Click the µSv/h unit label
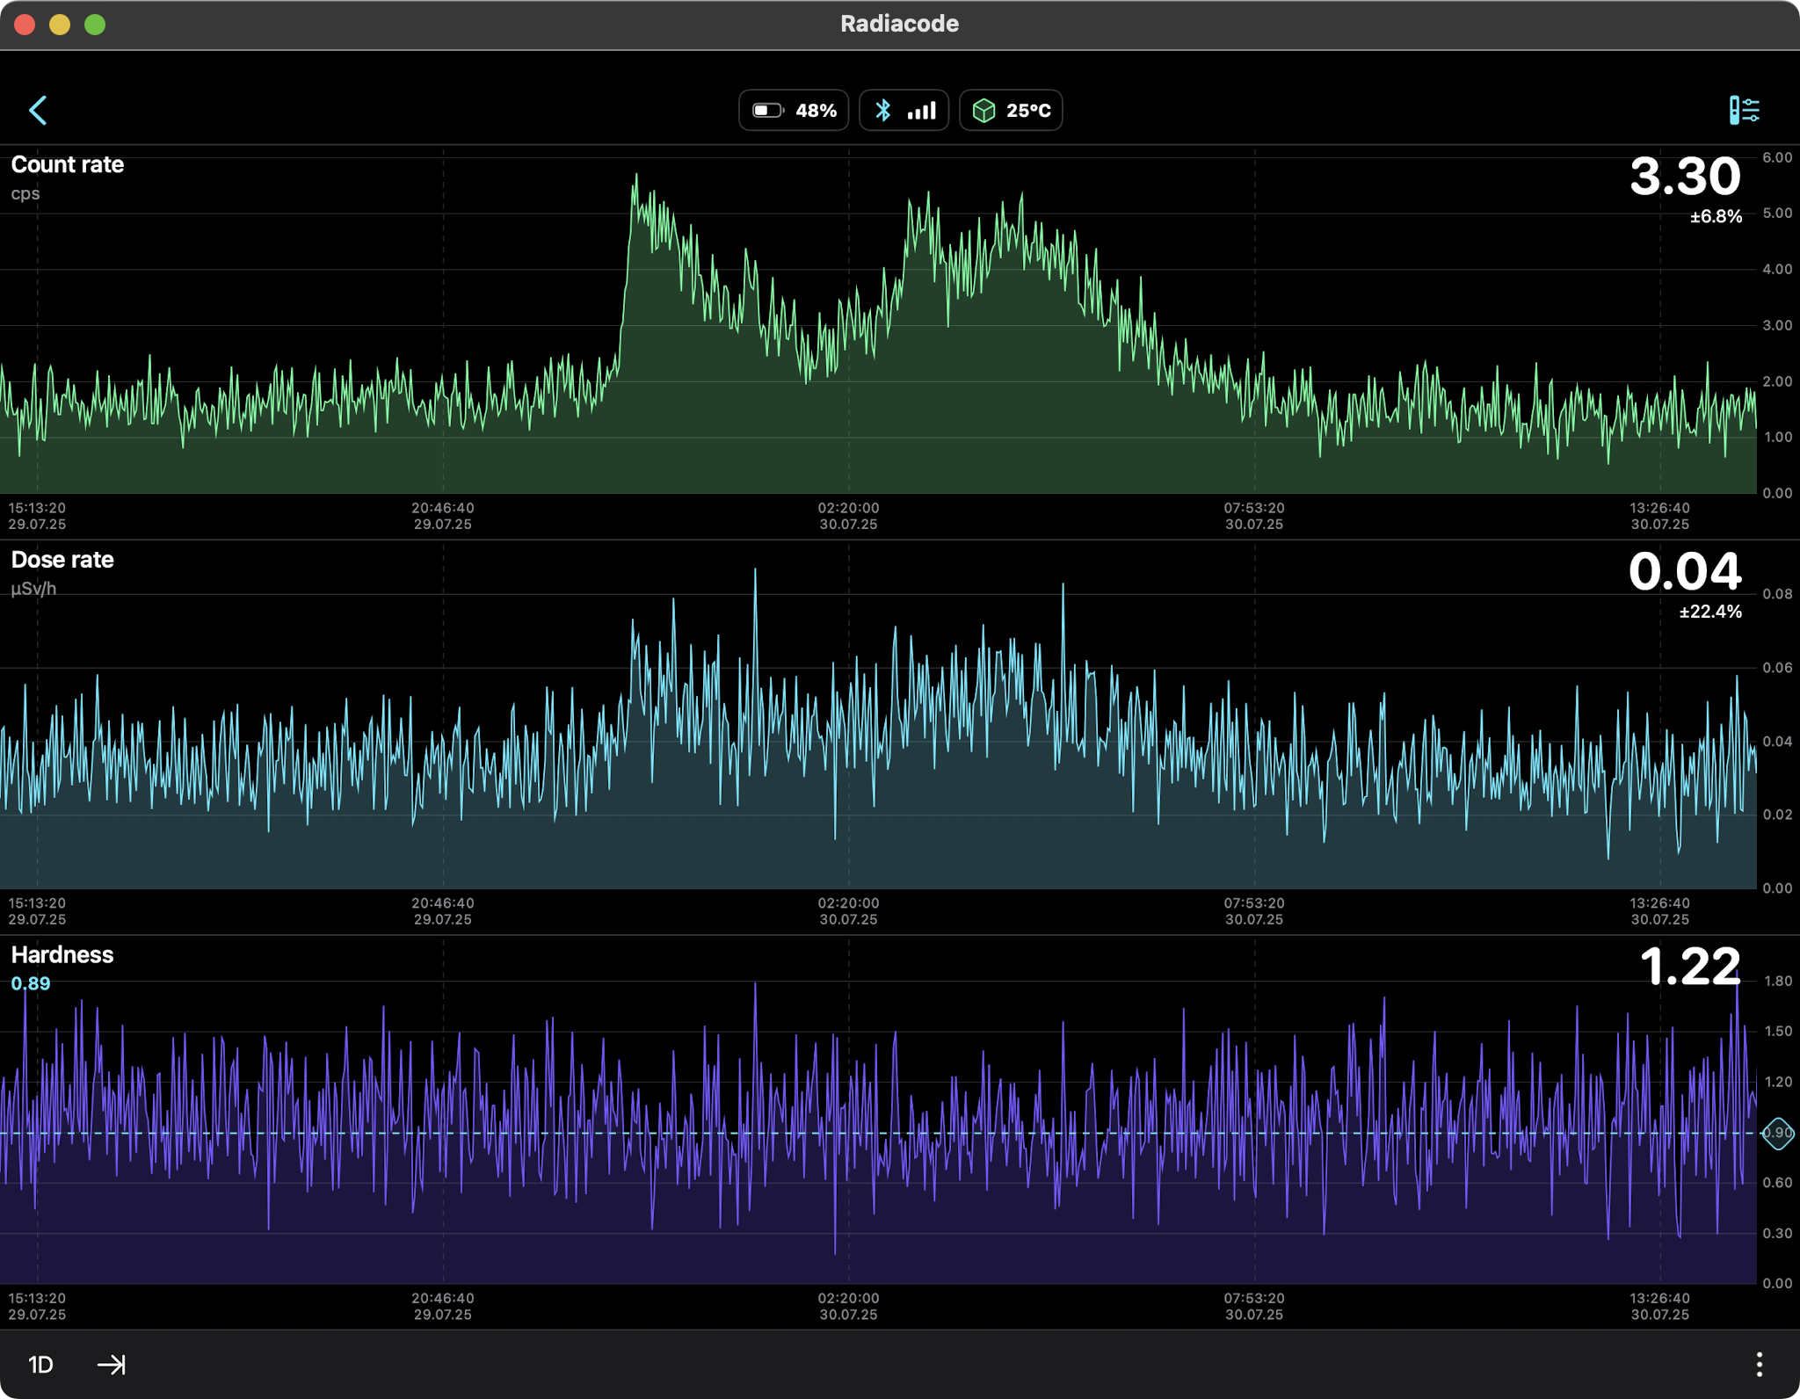1800x1399 pixels. click(x=33, y=589)
